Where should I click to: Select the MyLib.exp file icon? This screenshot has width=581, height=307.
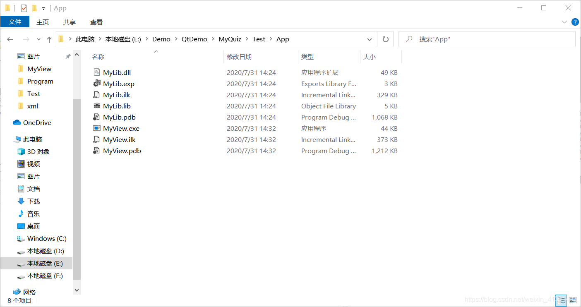[96, 84]
